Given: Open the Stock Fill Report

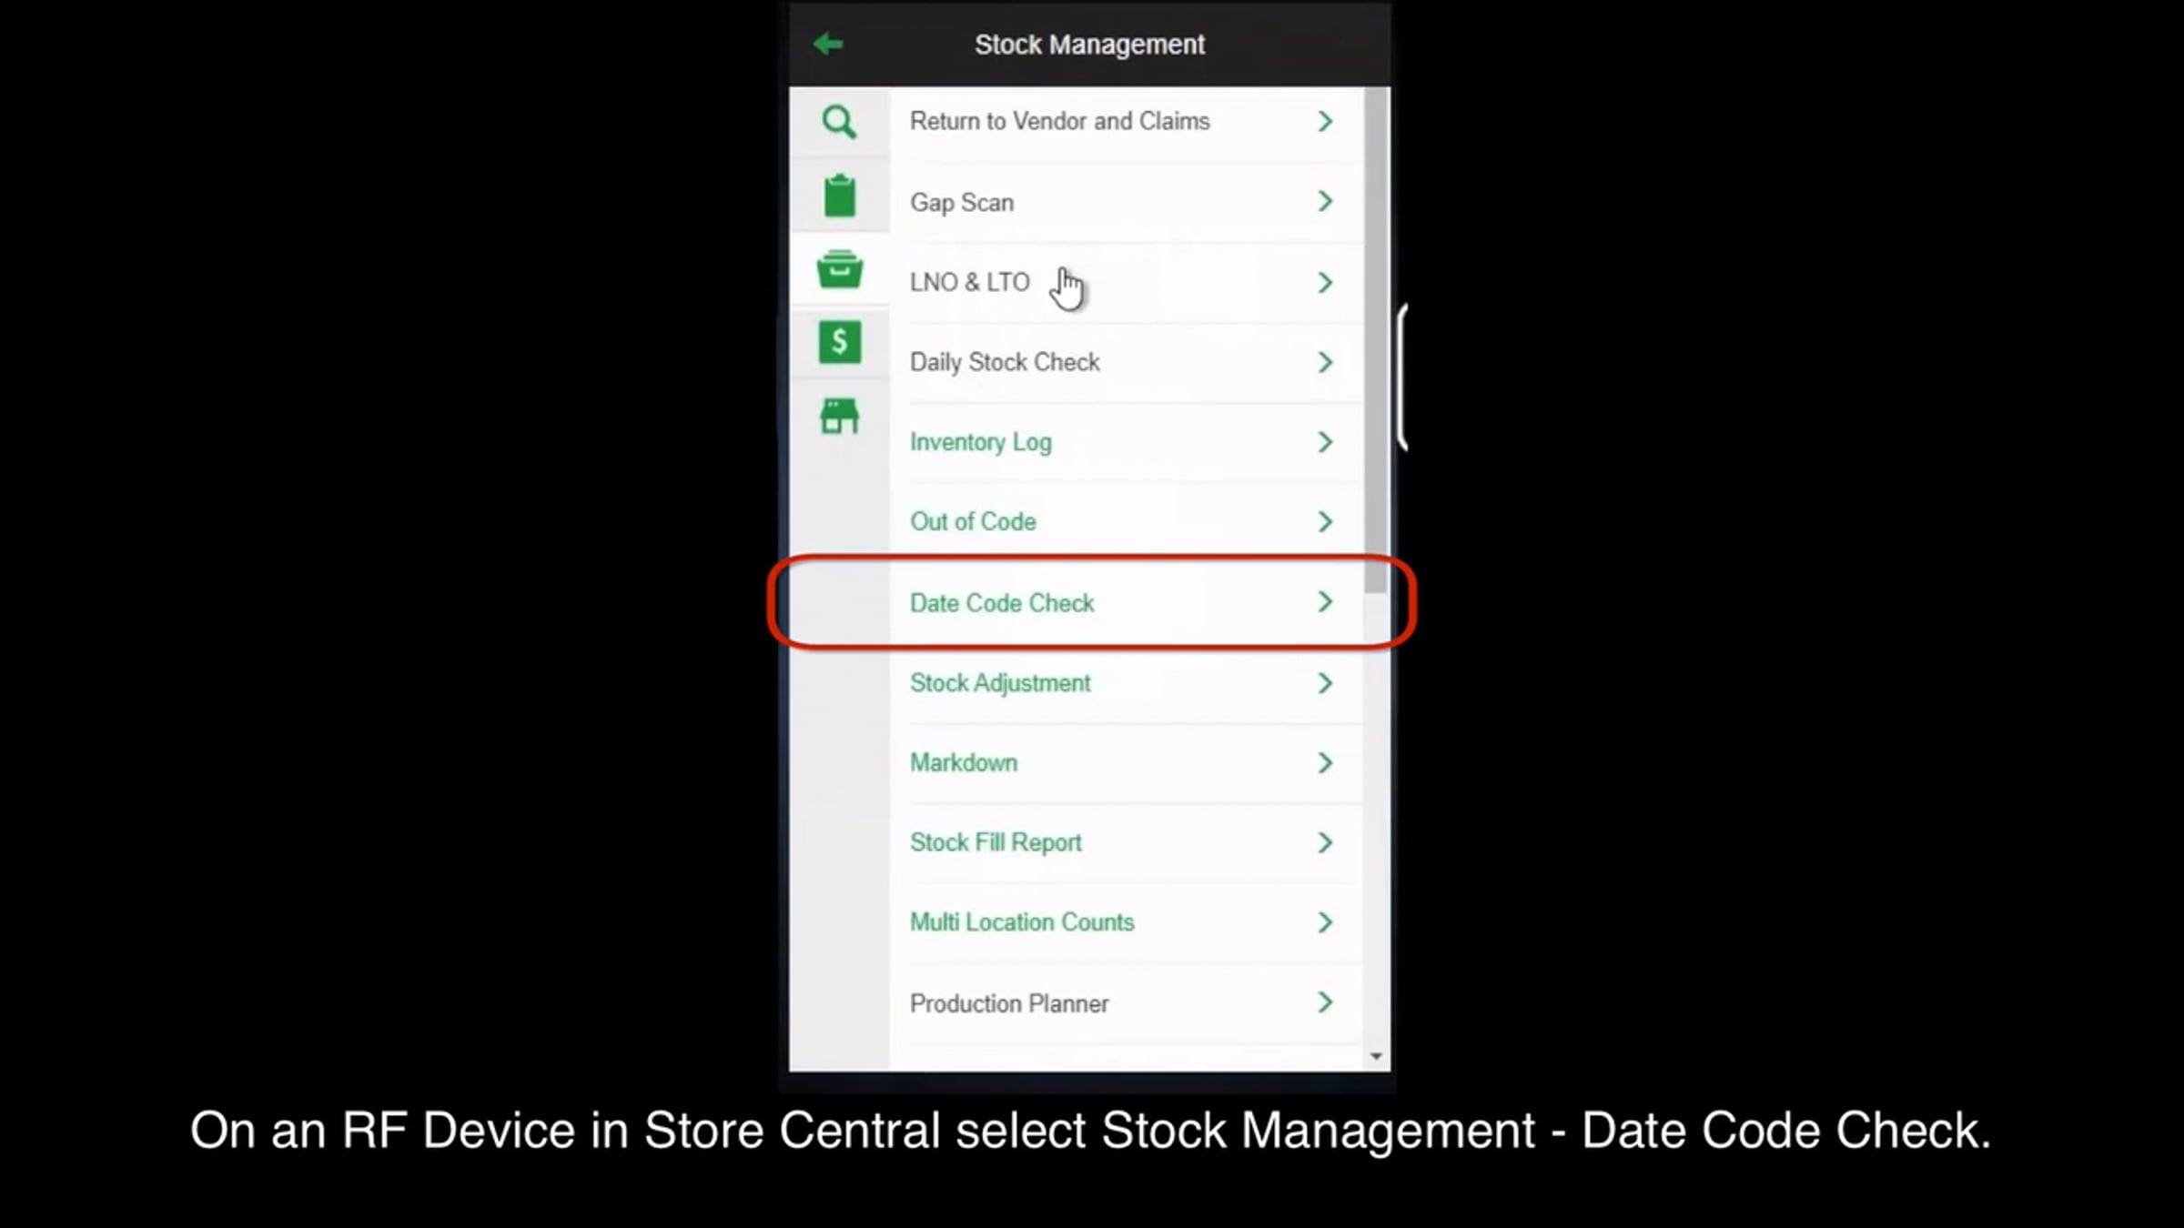Looking at the screenshot, I should click(x=995, y=842).
